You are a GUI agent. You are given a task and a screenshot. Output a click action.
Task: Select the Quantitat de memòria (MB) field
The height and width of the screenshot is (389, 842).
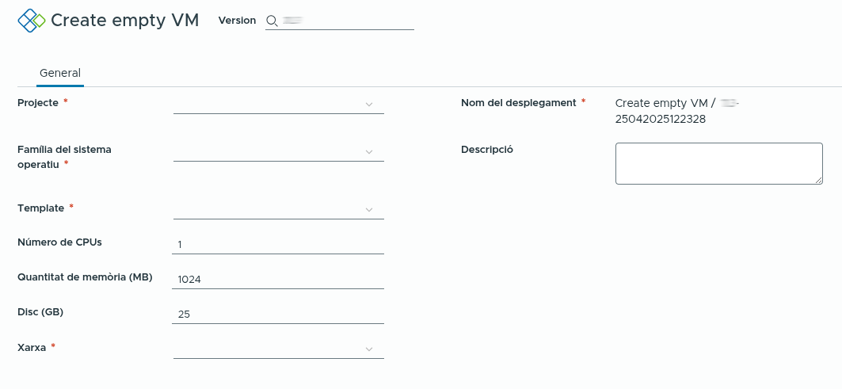pos(278,280)
